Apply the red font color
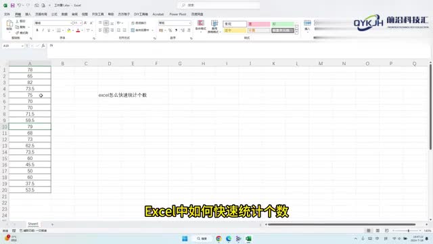The image size is (433, 244). click(78, 30)
